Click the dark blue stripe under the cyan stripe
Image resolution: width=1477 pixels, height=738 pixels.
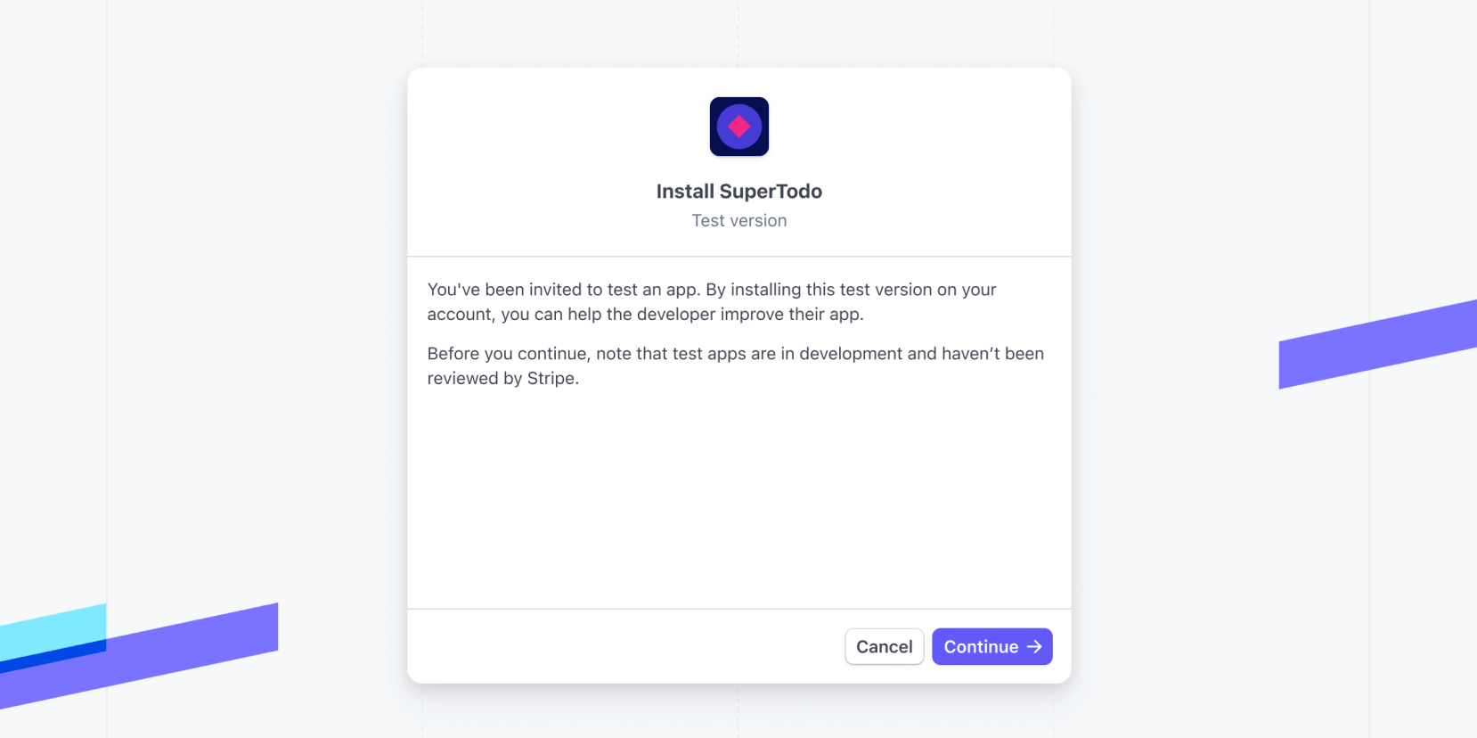53,657
